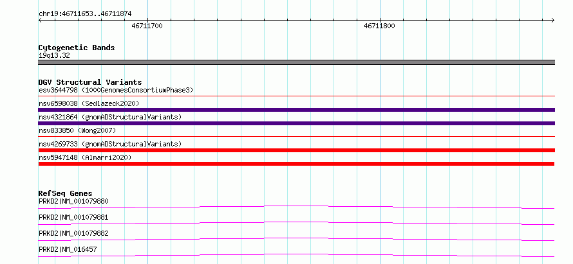
Task: Click the gray 19q13.32 cytogenetic band bar
Action: [x=296, y=62]
